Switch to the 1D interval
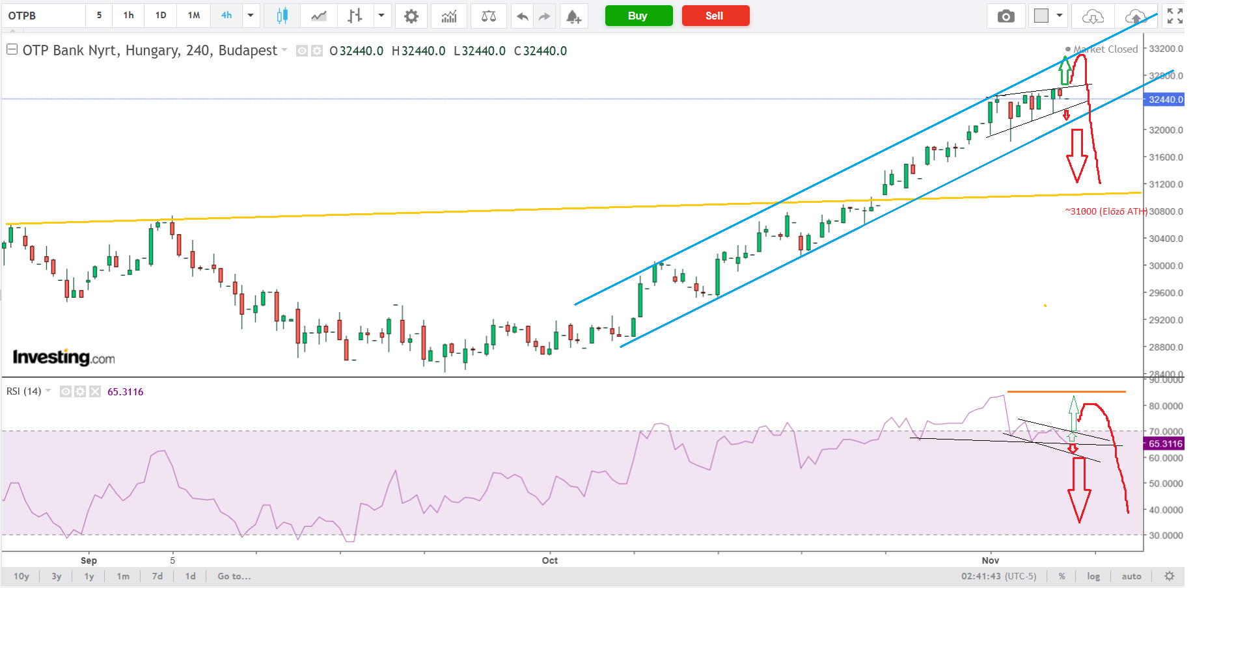 click(161, 16)
